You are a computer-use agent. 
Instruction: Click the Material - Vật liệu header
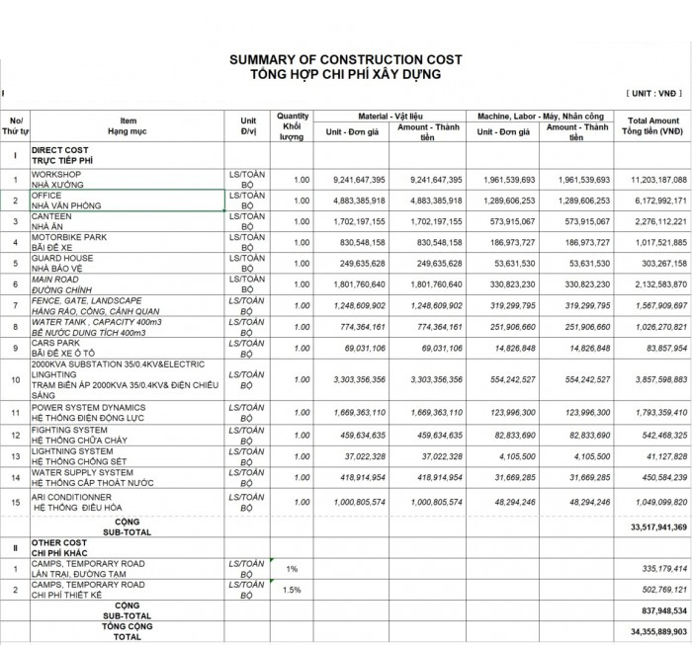(389, 116)
